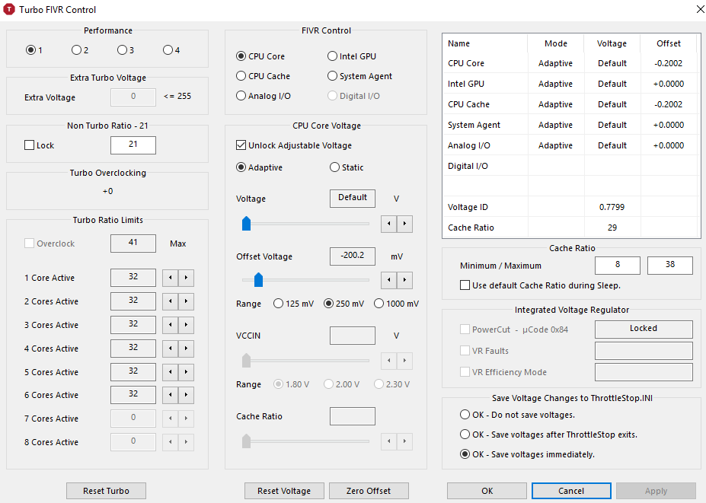Viewport: 706px width, 503px height.
Task: Click the Offset Voltage value field
Action: 353,256
